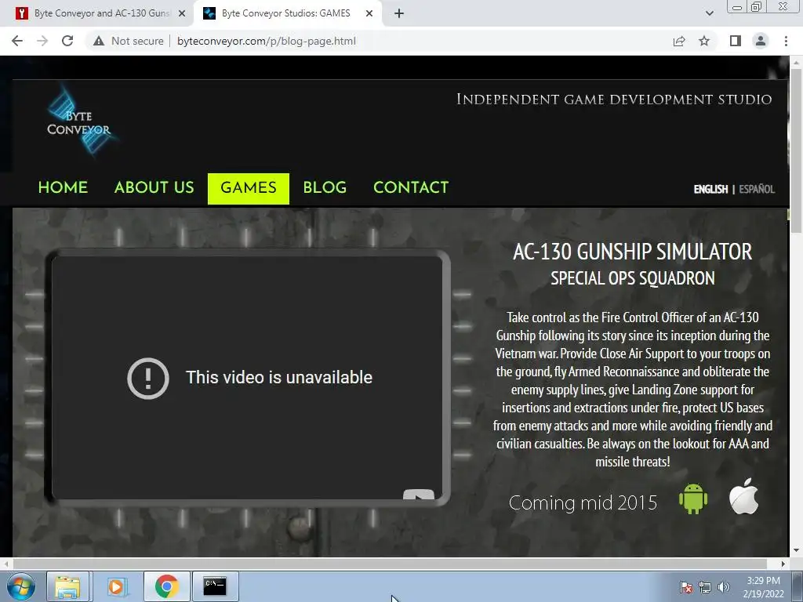803x602 pixels.
Task: Click the horizontal scroll left arrow
Action: click(x=5, y=564)
